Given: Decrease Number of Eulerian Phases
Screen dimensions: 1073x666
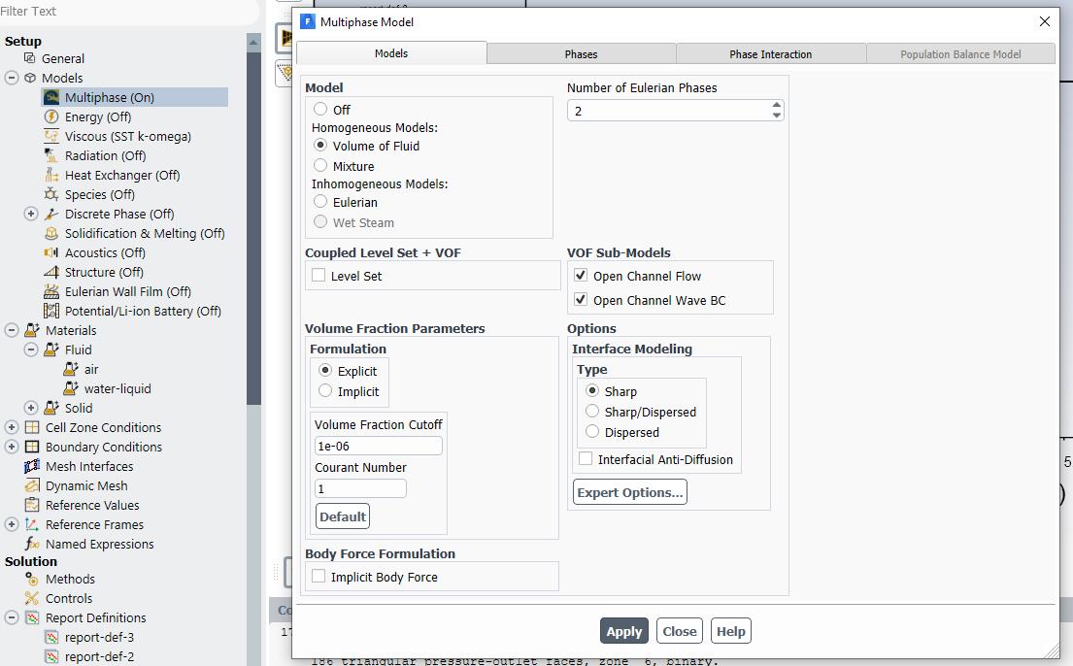Looking at the screenshot, I should (x=776, y=115).
